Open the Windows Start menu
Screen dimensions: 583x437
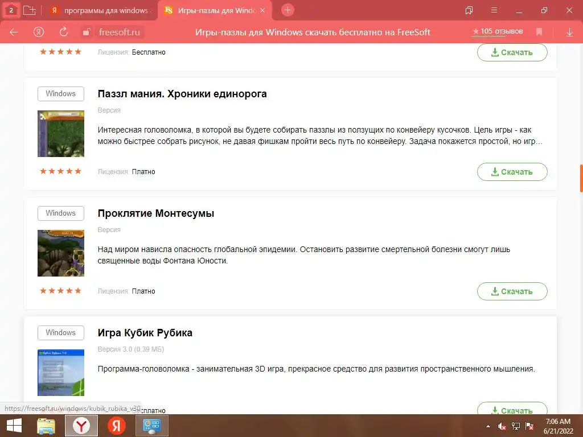tap(14, 426)
